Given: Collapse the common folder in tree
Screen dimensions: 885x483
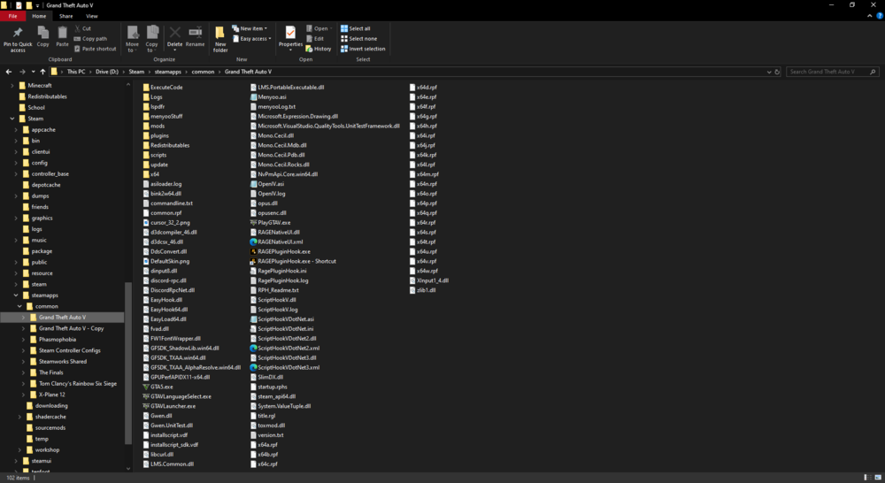Looking at the screenshot, I should pyautogui.click(x=19, y=306).
